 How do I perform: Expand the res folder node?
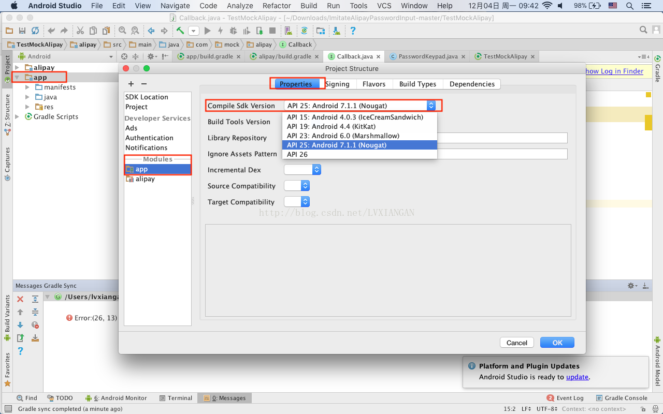coord(27,107)
